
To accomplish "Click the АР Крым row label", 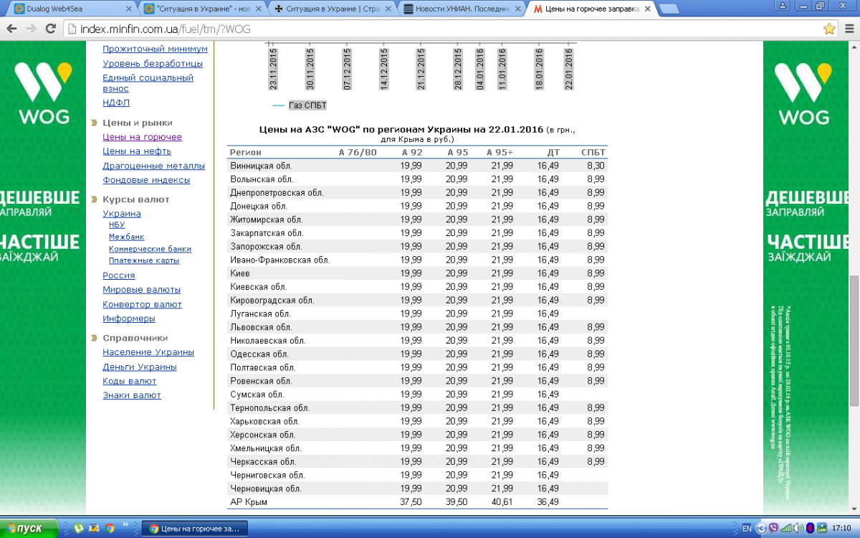I will coord(249,502).
